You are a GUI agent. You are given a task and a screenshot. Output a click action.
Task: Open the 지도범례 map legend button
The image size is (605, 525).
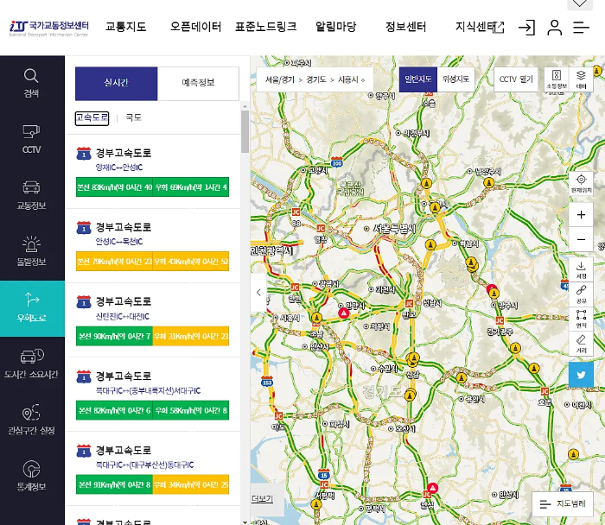pyautogui.click(x=563, y=503)
